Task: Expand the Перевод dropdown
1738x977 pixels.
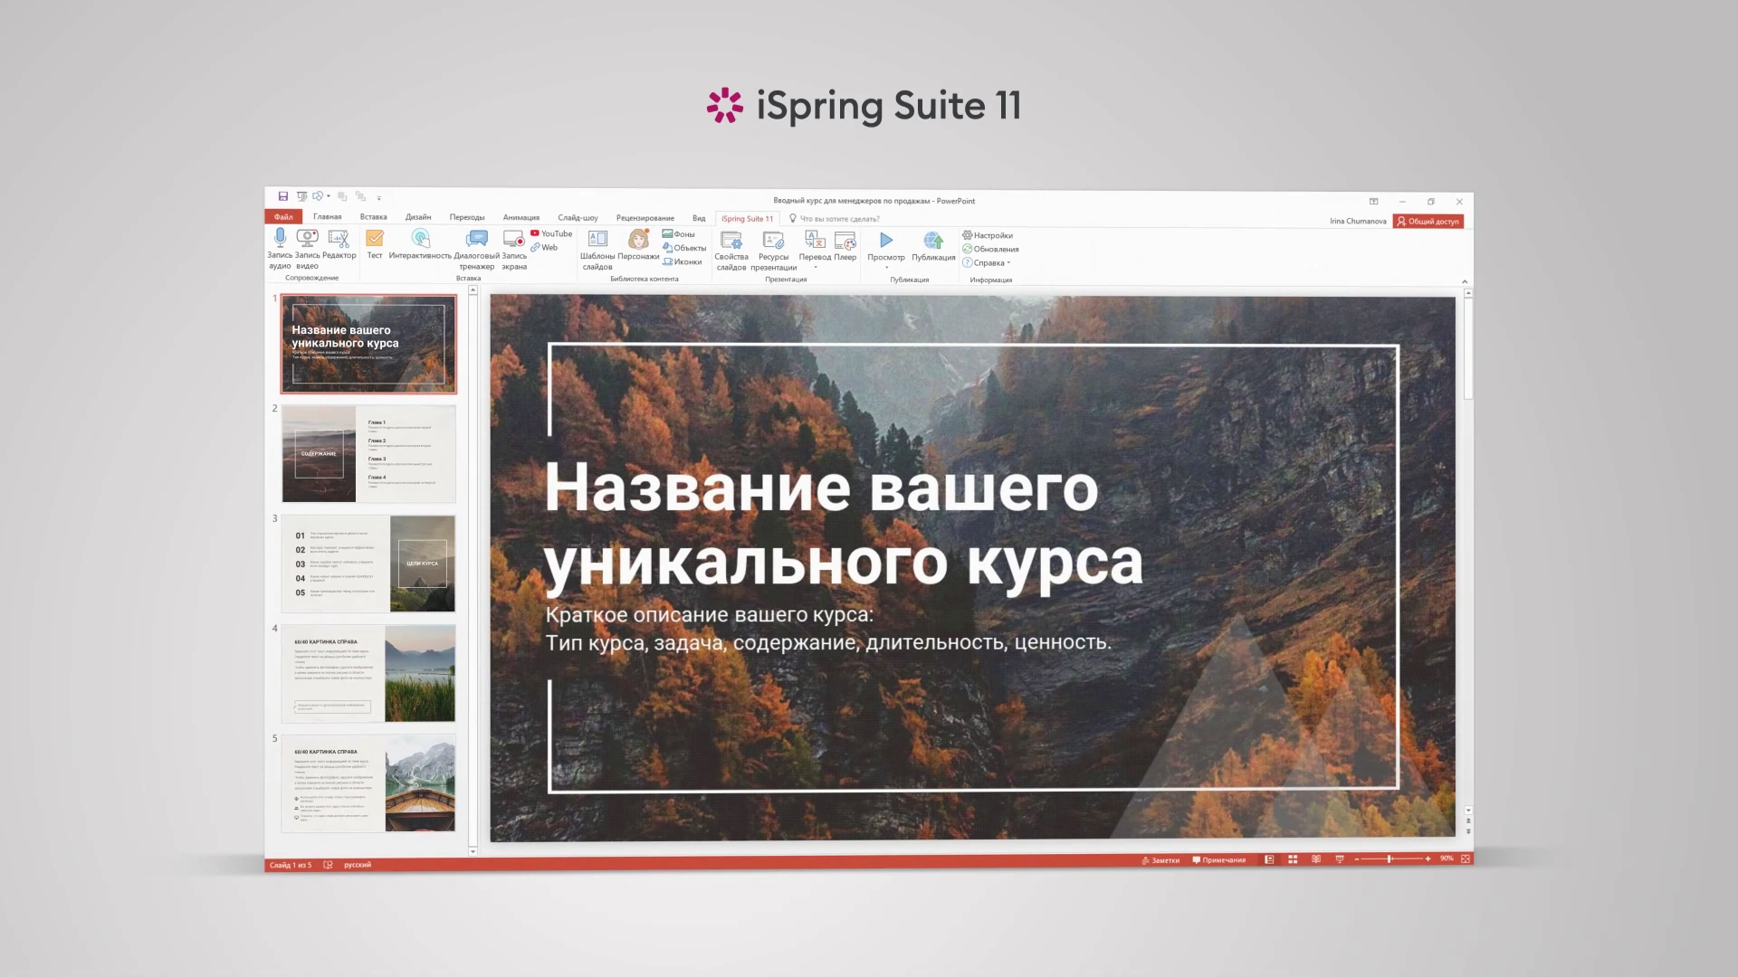Action: 815,268
